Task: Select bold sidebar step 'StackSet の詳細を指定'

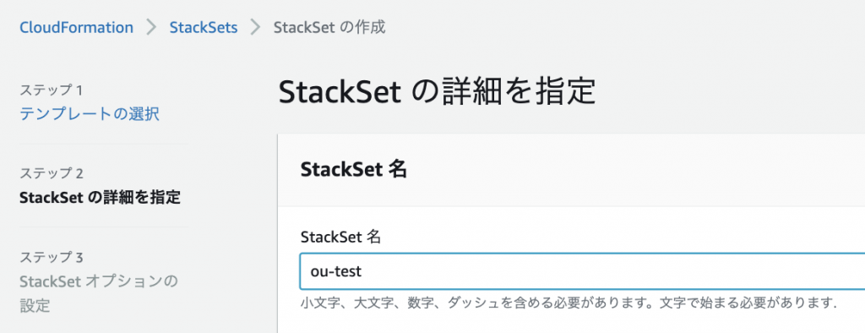Action: tap(100, 198)
